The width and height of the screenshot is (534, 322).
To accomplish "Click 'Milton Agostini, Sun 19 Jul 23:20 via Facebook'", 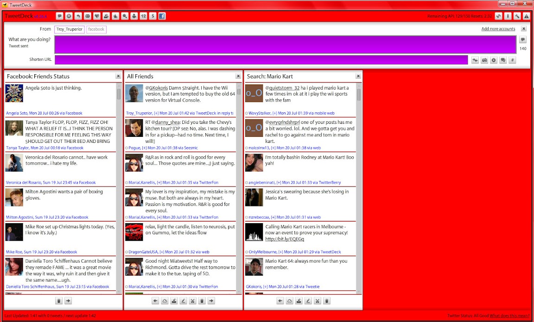I will point(47,218).
